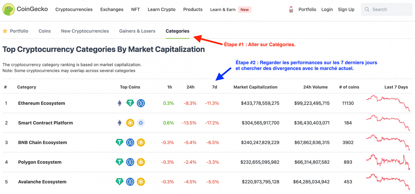The image size is (415, 194).
Task: Click BNB icon in BNB Chain Ecosystem row
Action: coord(141,142)
